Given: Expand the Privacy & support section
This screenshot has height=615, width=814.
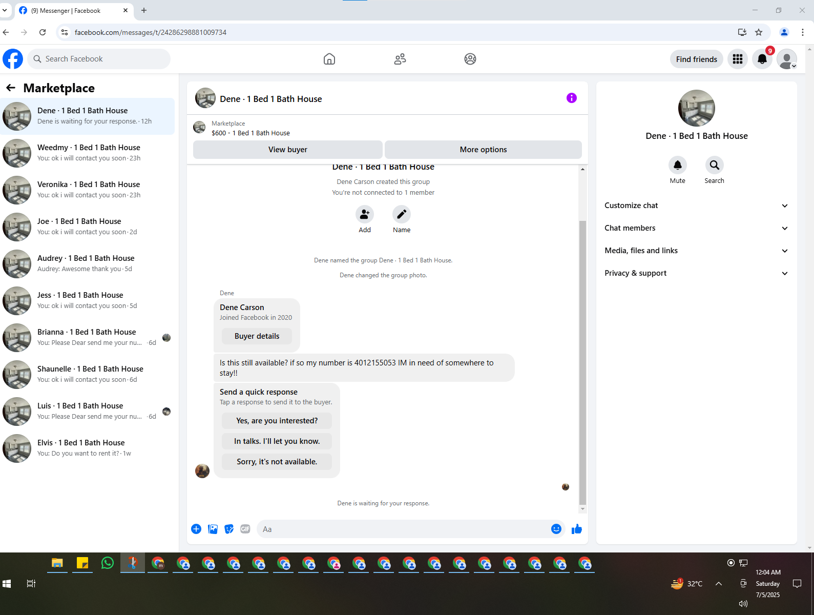Looking at the screenshot, I should point(697,273).
